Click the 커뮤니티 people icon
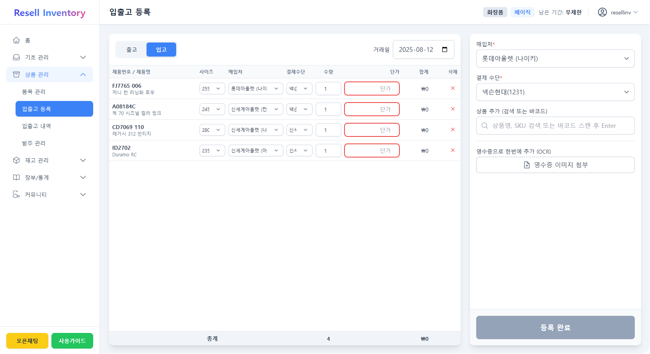This screenshot has height=354, width=650. (16, 194)
